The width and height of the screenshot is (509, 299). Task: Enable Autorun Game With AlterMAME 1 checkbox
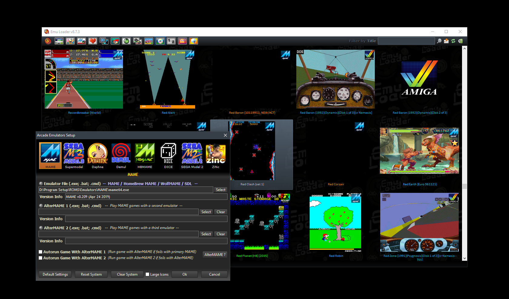[40, 252]
